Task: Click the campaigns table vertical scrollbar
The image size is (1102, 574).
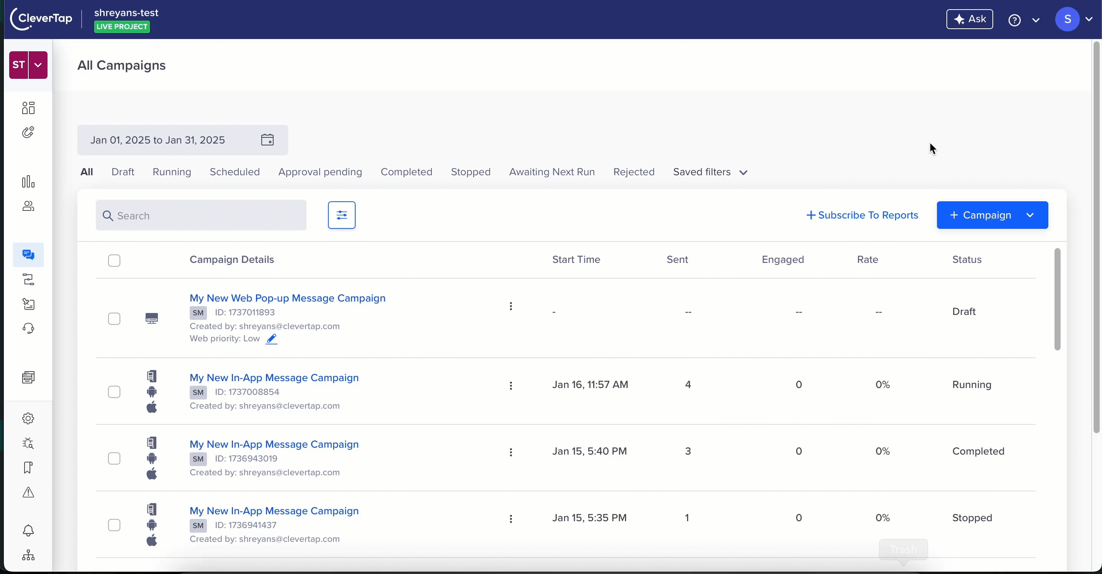Action: [1057, 299]
